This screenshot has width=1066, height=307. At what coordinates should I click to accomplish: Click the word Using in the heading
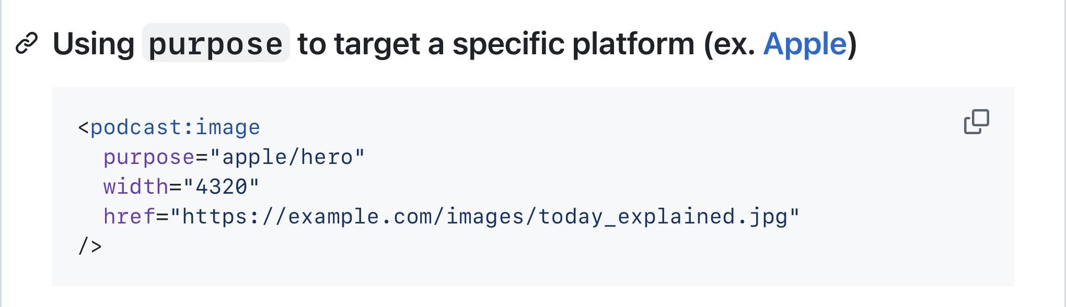coord(94,44)
